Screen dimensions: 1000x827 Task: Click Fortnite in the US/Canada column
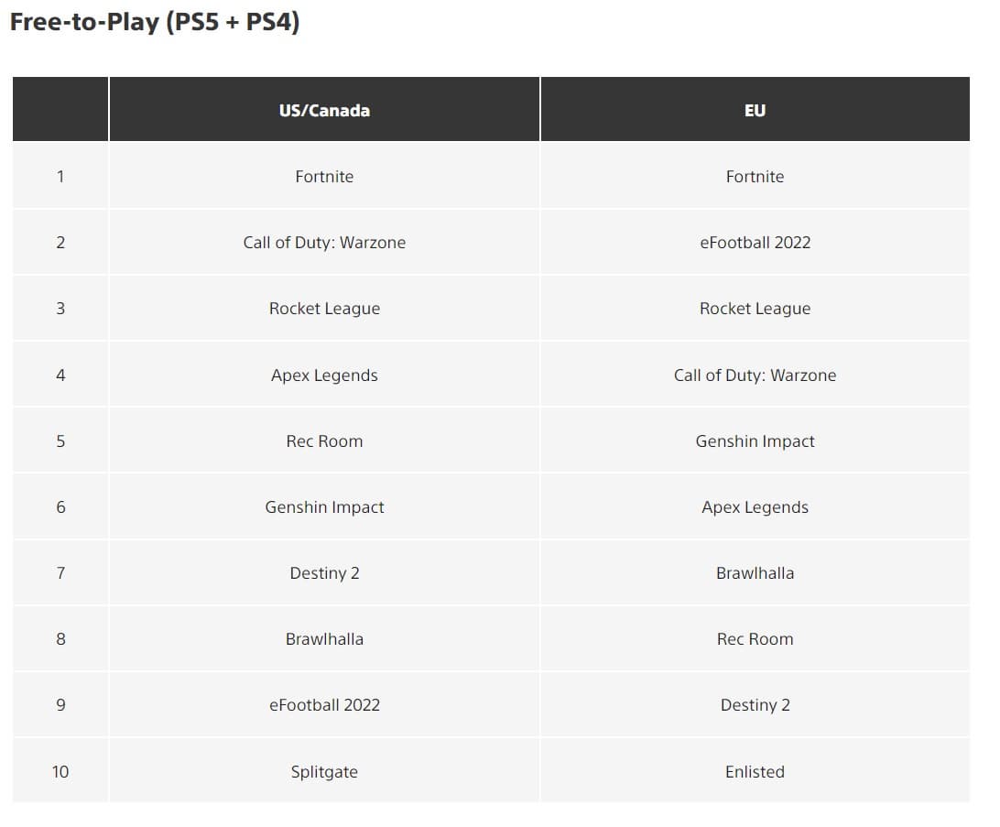[324, 177]
